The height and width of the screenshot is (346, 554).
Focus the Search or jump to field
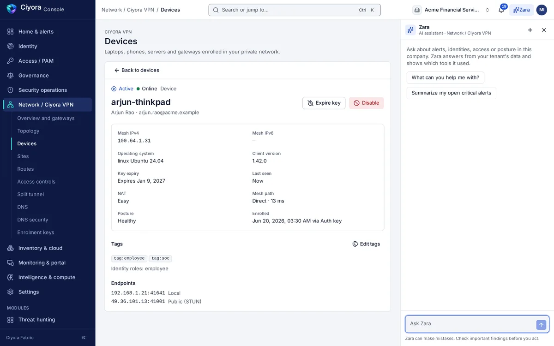[295, 10]
